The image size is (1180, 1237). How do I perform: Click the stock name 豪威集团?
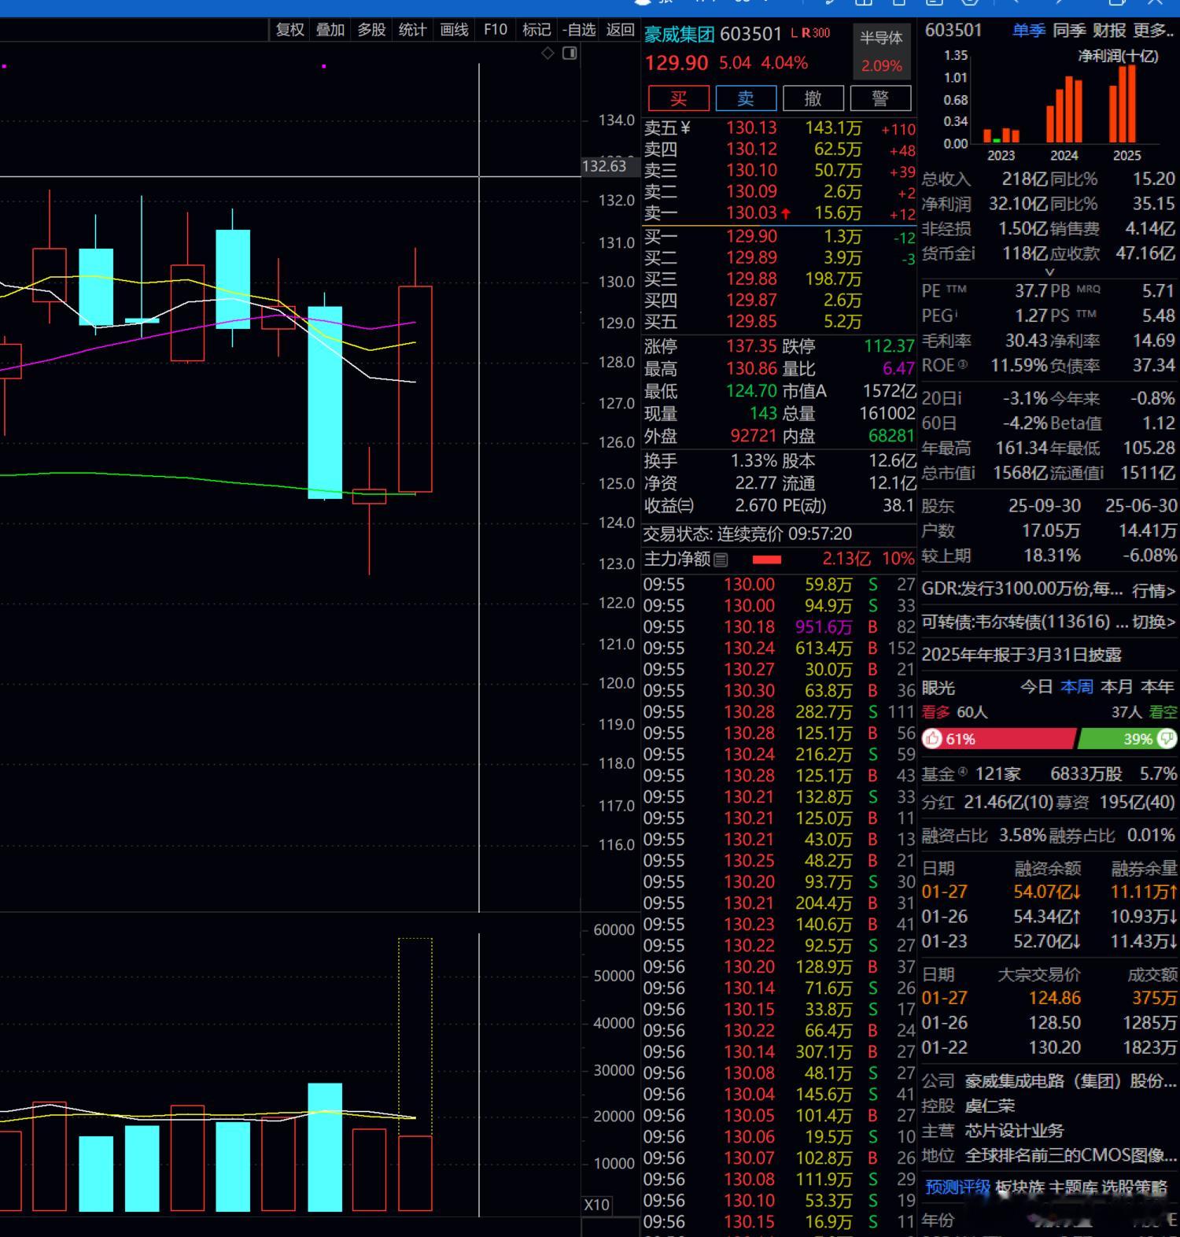coord(679,34)
